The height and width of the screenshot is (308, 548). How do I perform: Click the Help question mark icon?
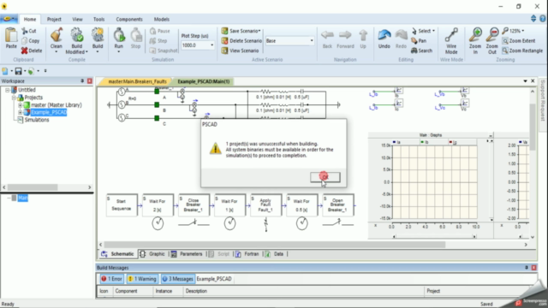(x=543, y=19)
